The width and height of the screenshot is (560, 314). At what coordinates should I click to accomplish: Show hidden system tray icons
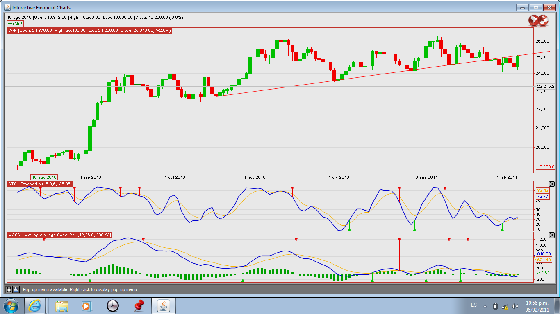(485, 306)
